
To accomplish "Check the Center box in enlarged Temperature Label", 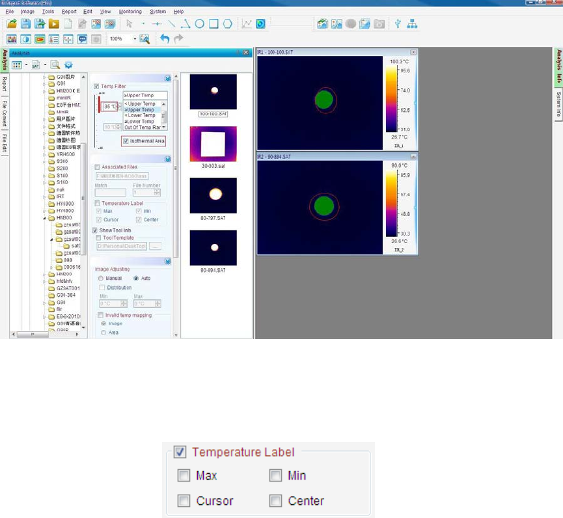I will pos(276,500).
